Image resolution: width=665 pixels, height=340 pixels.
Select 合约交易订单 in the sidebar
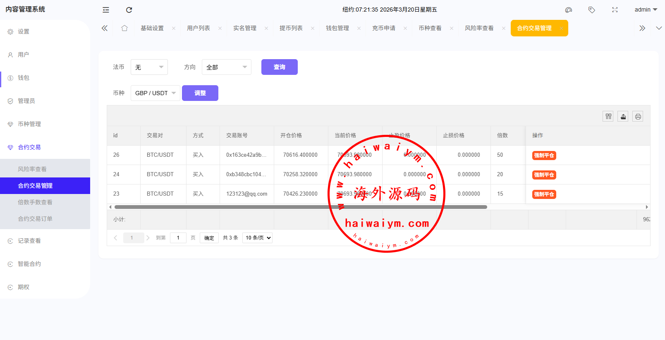pos(35,219)
